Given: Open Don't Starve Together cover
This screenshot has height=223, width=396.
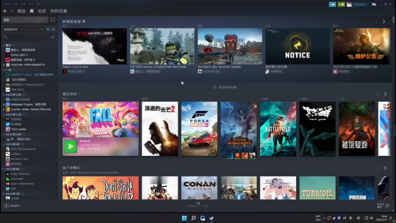Looking at the screenshot, I should coord(100,188).
